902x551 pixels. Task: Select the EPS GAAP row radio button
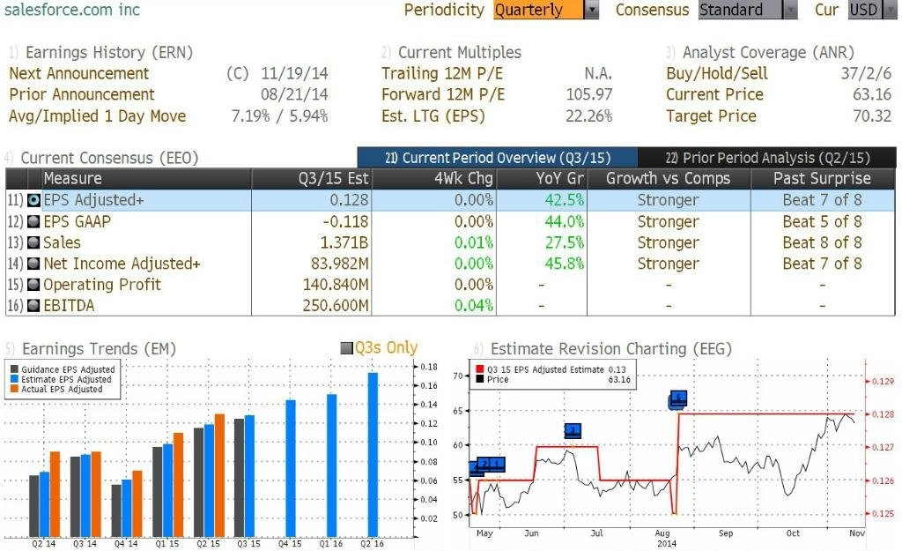(34, 221)
